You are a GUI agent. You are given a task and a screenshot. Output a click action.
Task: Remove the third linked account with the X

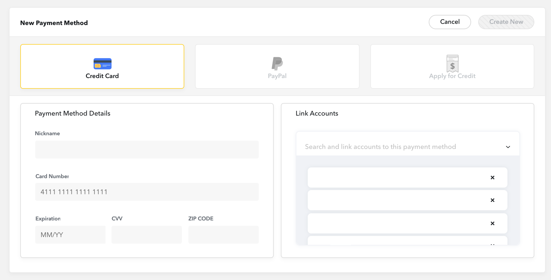pos(493,223)
